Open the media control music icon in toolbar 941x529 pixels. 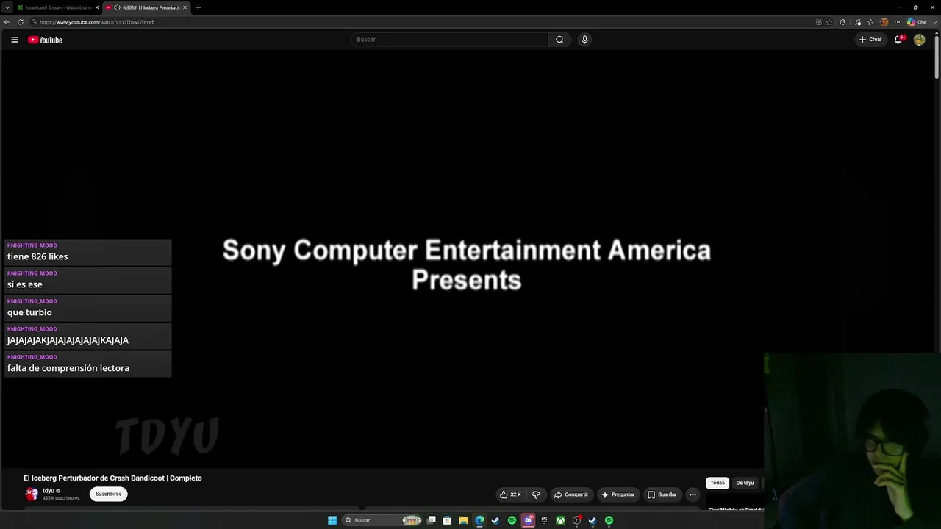click(x=857, y=22)
